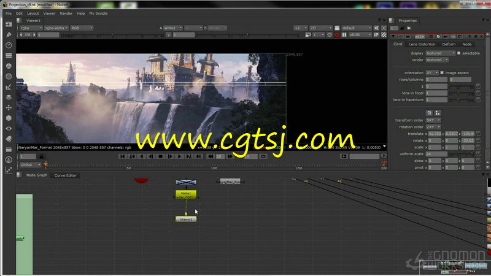Skip forward by the frame increment
This screenshot has width=491, height=276.
(230, 156)
